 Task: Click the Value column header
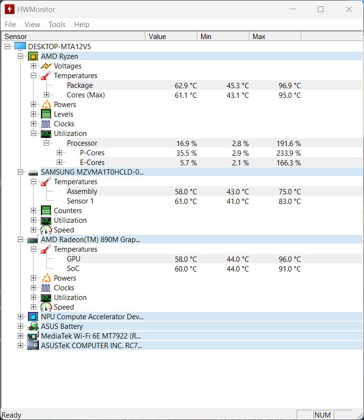click(x=171, y=37)
